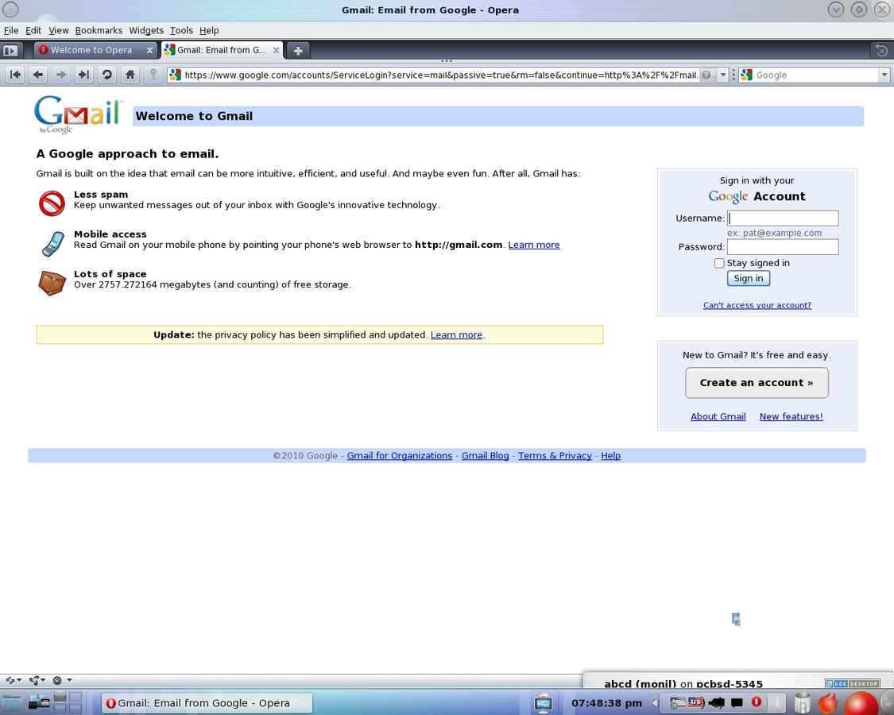Enable the Stay signed in checkbox

pyautogui.click(x=719, y=263)
